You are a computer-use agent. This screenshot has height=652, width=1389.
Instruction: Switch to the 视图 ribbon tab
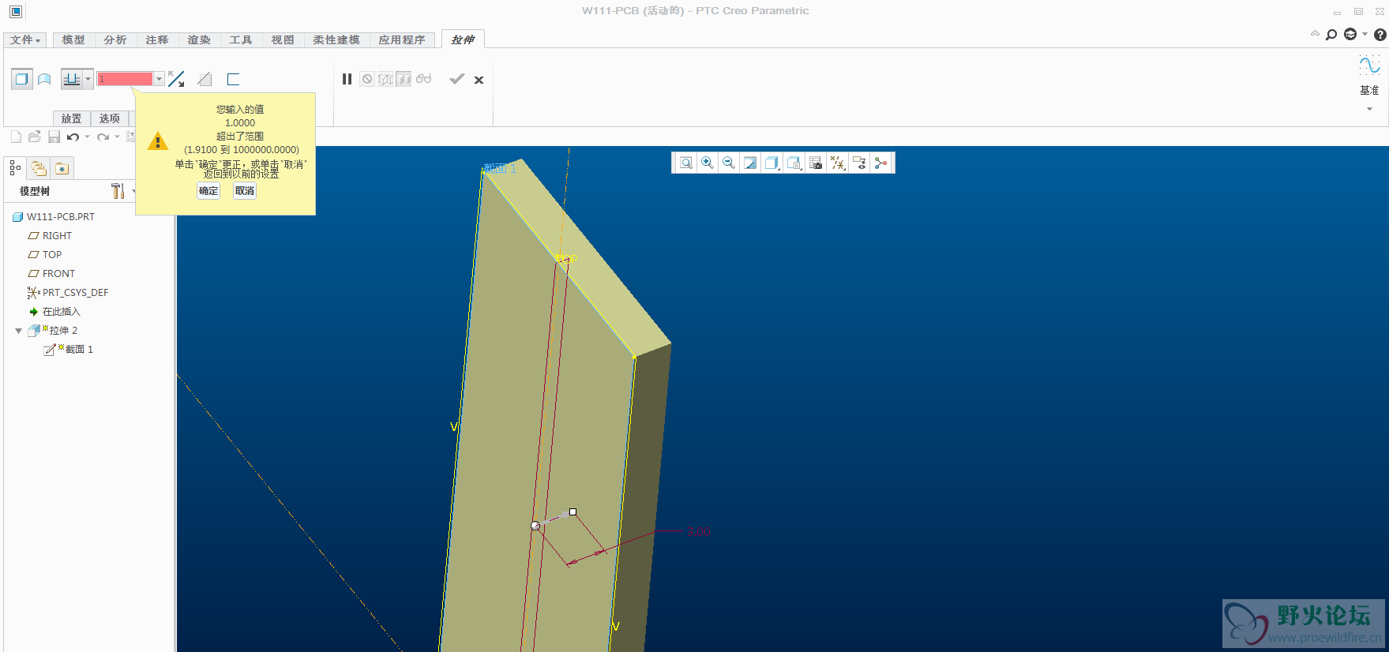(283, 40)
